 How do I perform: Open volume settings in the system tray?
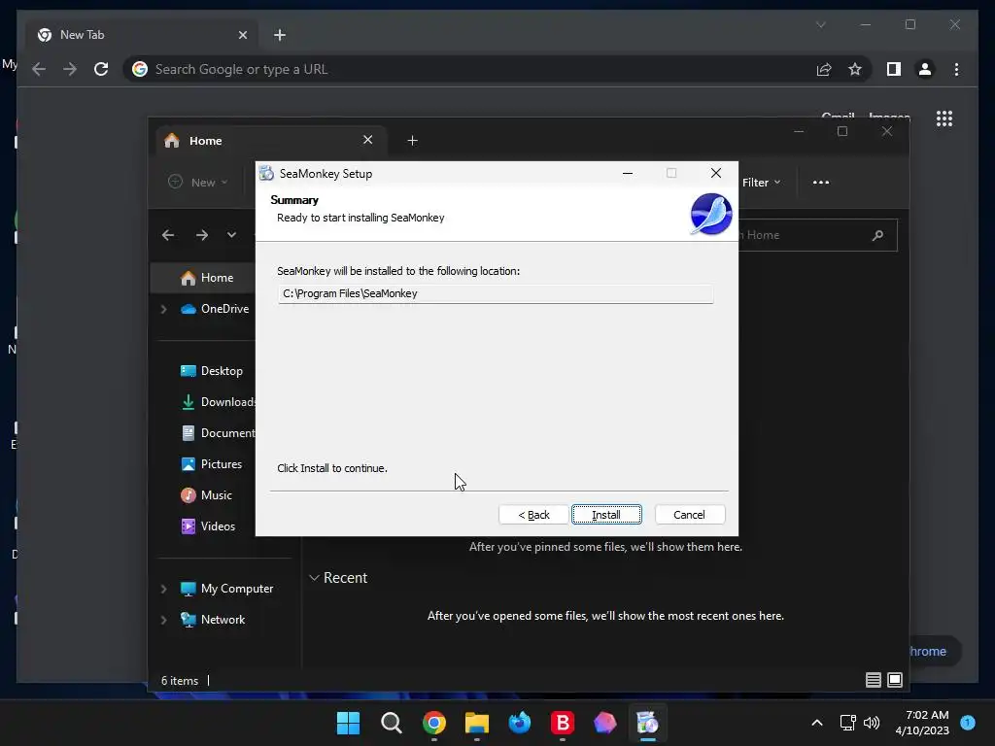[x=872, y=723]
